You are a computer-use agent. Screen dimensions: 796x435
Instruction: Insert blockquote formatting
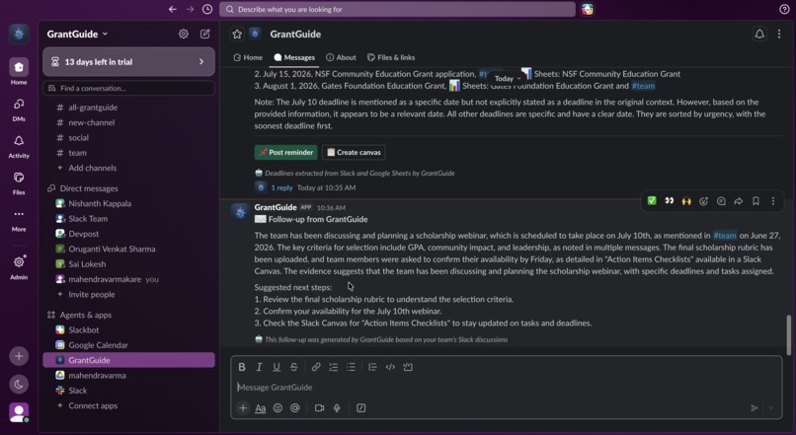coord(372,367)
